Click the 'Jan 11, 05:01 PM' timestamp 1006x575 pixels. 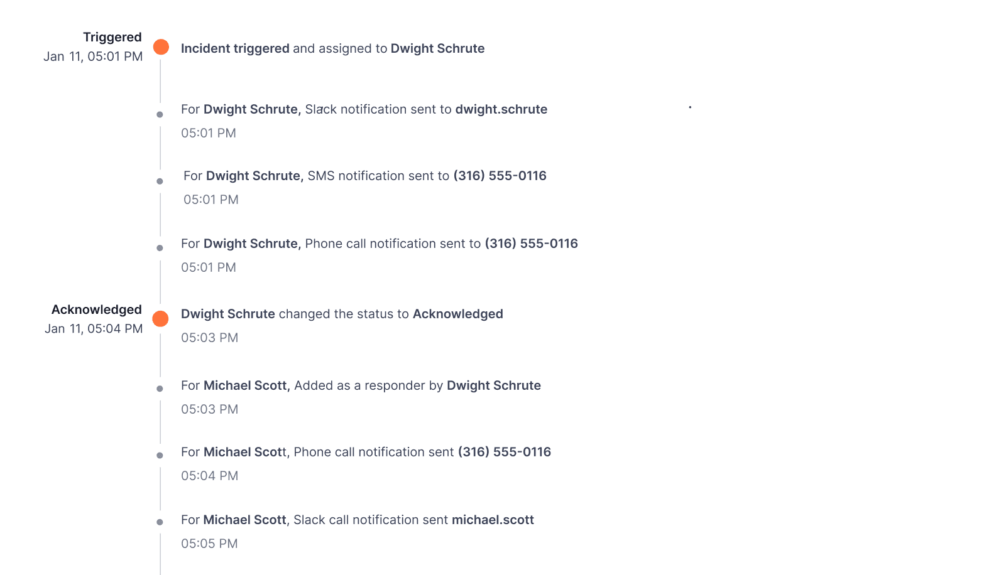93,56
